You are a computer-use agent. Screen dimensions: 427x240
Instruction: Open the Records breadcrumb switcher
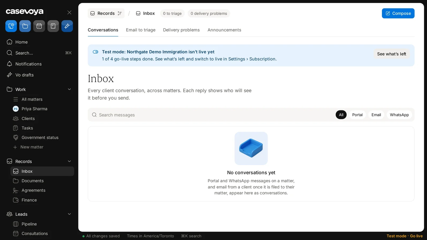106,13
